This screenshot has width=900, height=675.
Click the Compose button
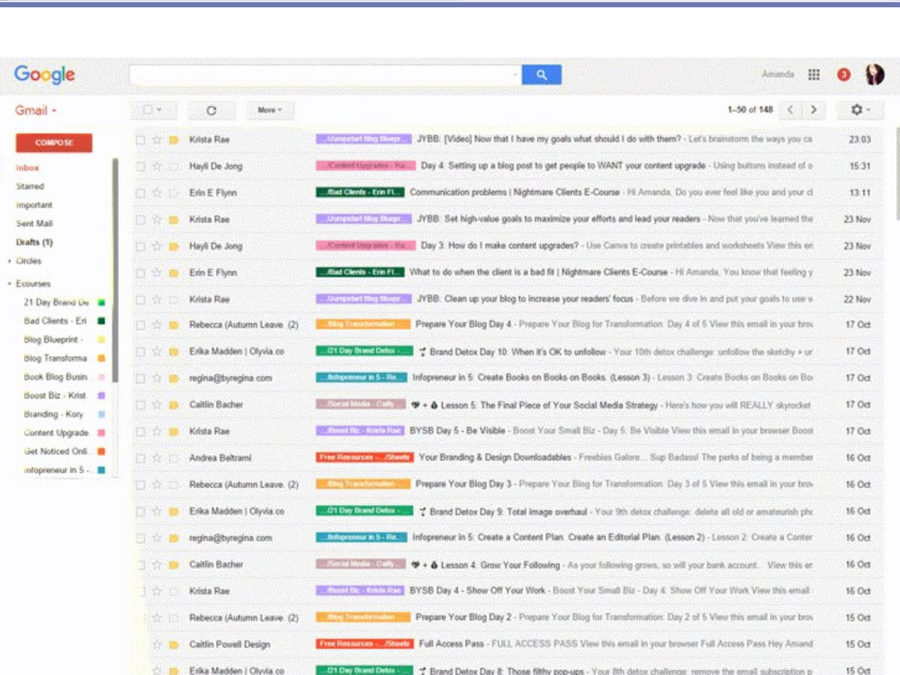click(x=54, y=143)
